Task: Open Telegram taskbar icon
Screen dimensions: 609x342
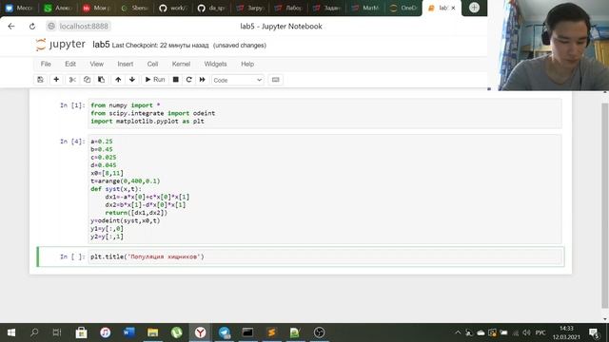Action: click(225, 332)
